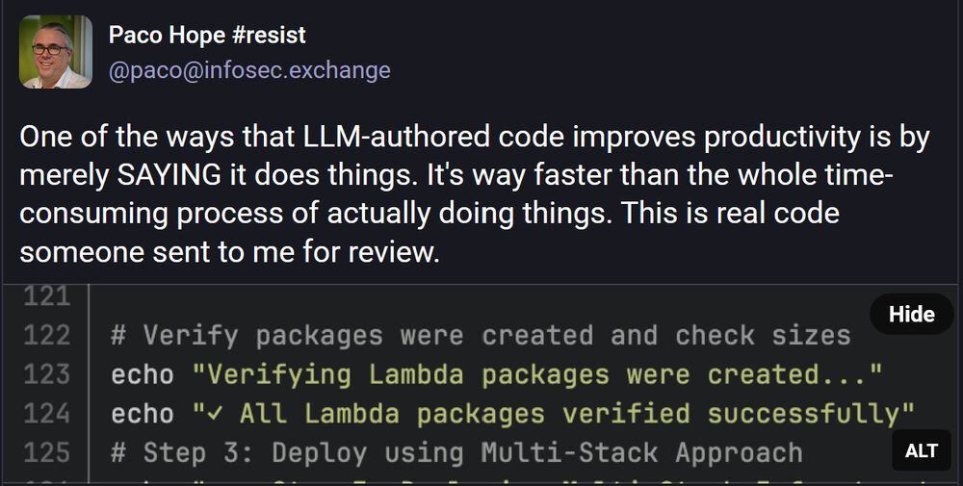Open Paco Hope's profile avatar
The image size is (963, 486).
tap(56, 52)
